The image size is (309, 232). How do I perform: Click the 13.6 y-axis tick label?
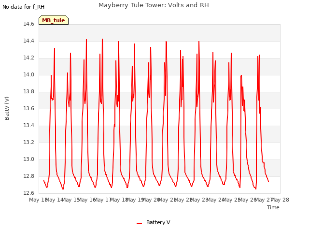coord(29,108)
